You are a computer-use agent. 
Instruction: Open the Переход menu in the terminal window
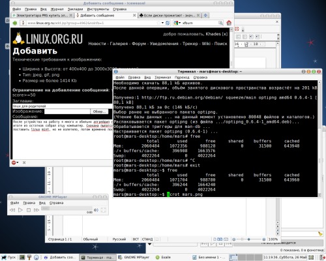[182, 77]
